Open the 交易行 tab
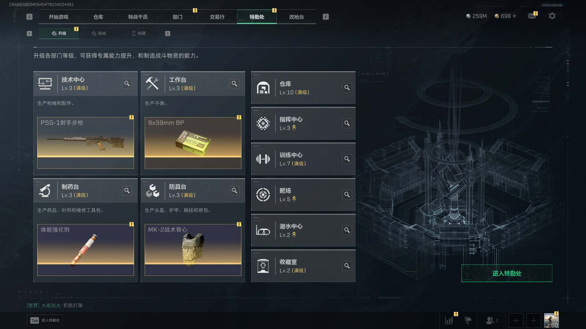Image resolution: width=586 pixels, height=329 pixels. (x=217, y=17)
